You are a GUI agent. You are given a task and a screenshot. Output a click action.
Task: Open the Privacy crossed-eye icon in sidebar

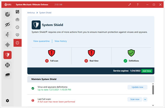point(8,25)
